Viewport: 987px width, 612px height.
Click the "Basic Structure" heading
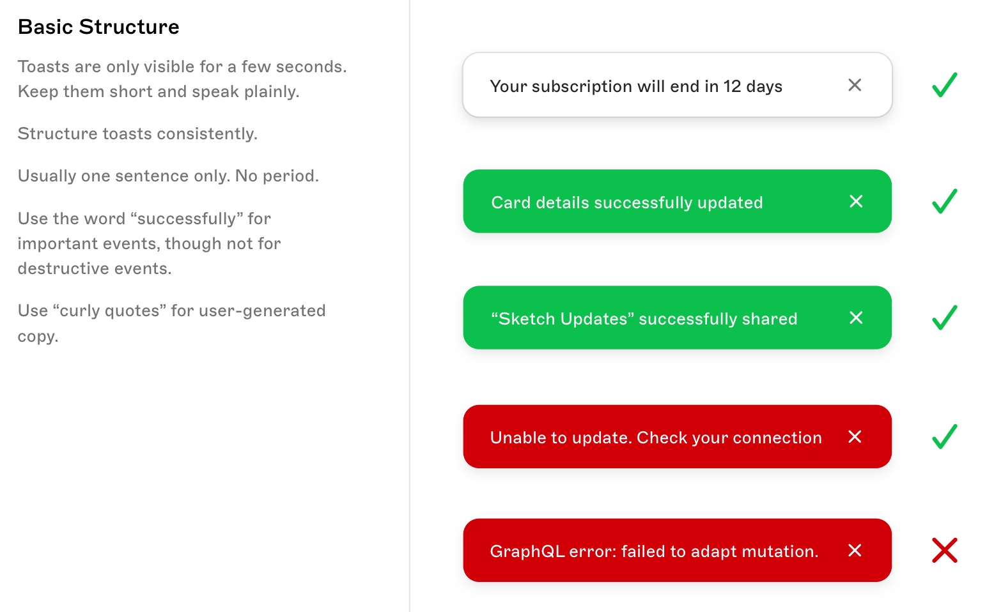click(98, 27)
